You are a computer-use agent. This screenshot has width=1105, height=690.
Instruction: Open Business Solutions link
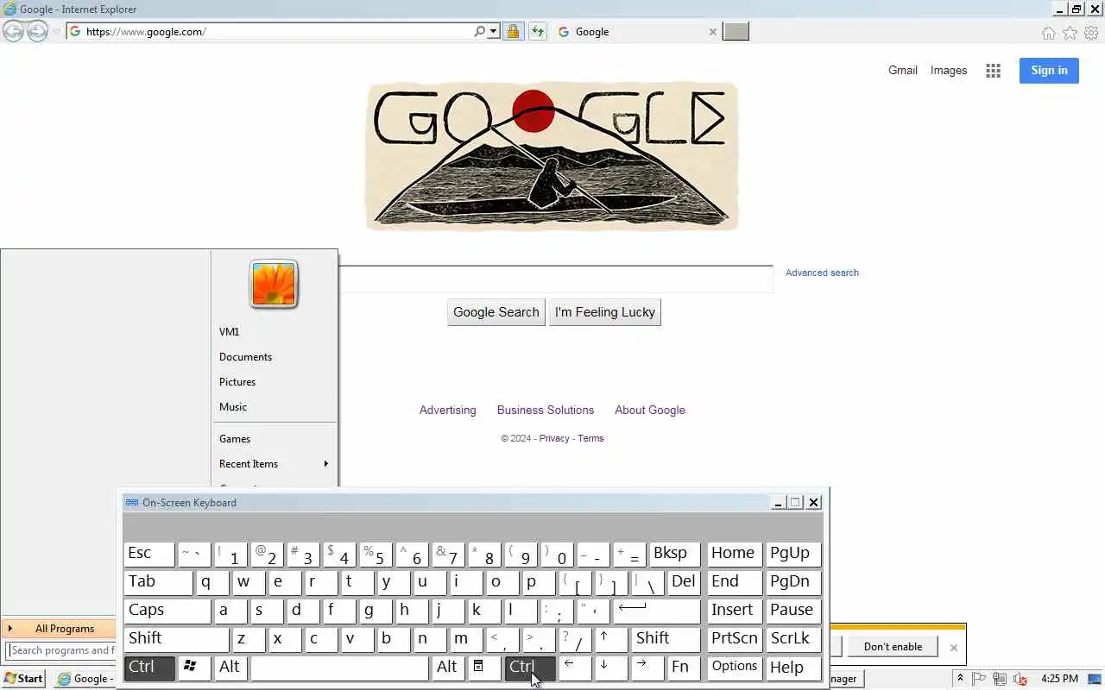coord(546,411)
